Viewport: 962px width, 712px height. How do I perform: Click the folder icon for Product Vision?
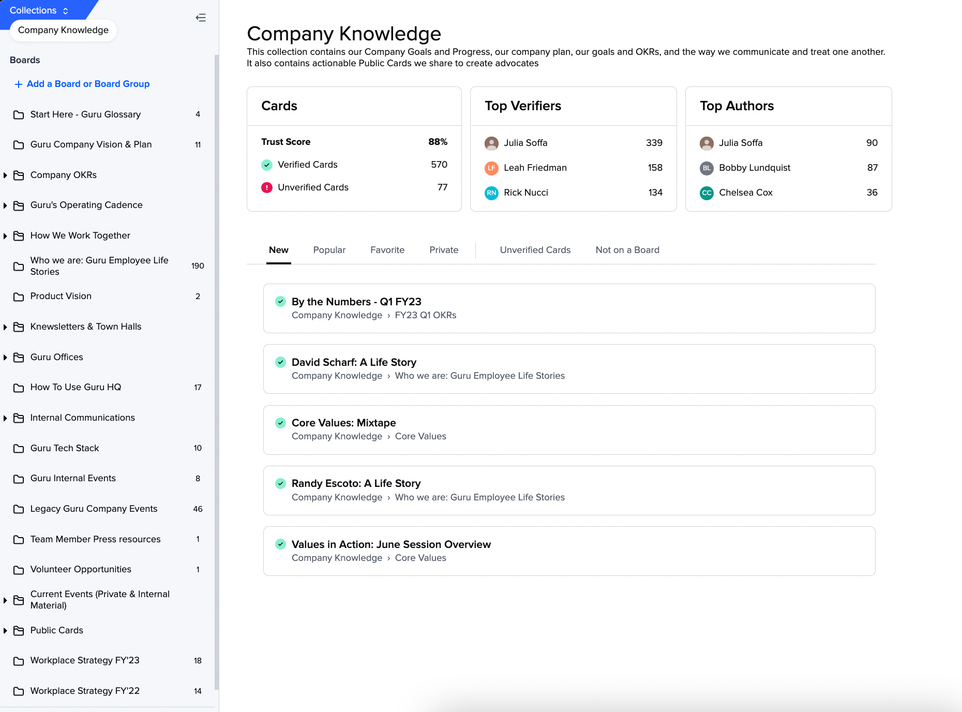click(19, 296)
